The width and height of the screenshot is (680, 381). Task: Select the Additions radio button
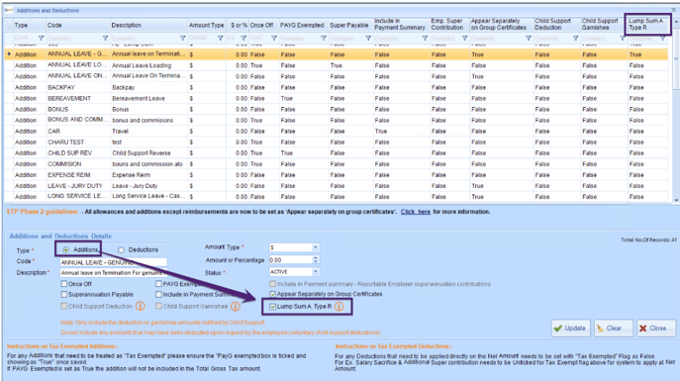66,250
